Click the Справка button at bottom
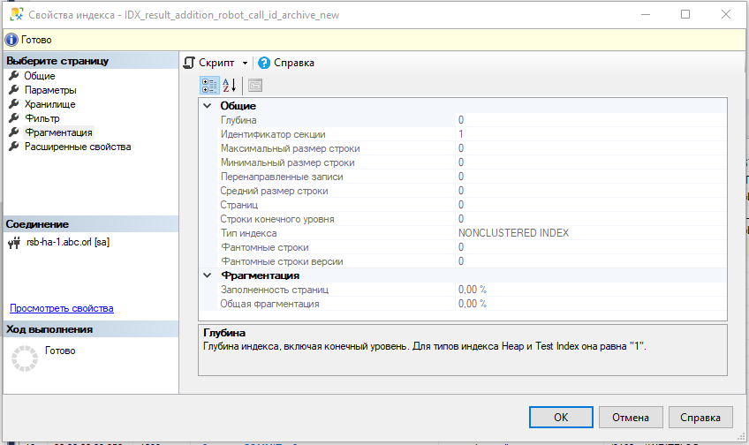Viewport: 749px width, 445px height. click(x=700, y=418)
